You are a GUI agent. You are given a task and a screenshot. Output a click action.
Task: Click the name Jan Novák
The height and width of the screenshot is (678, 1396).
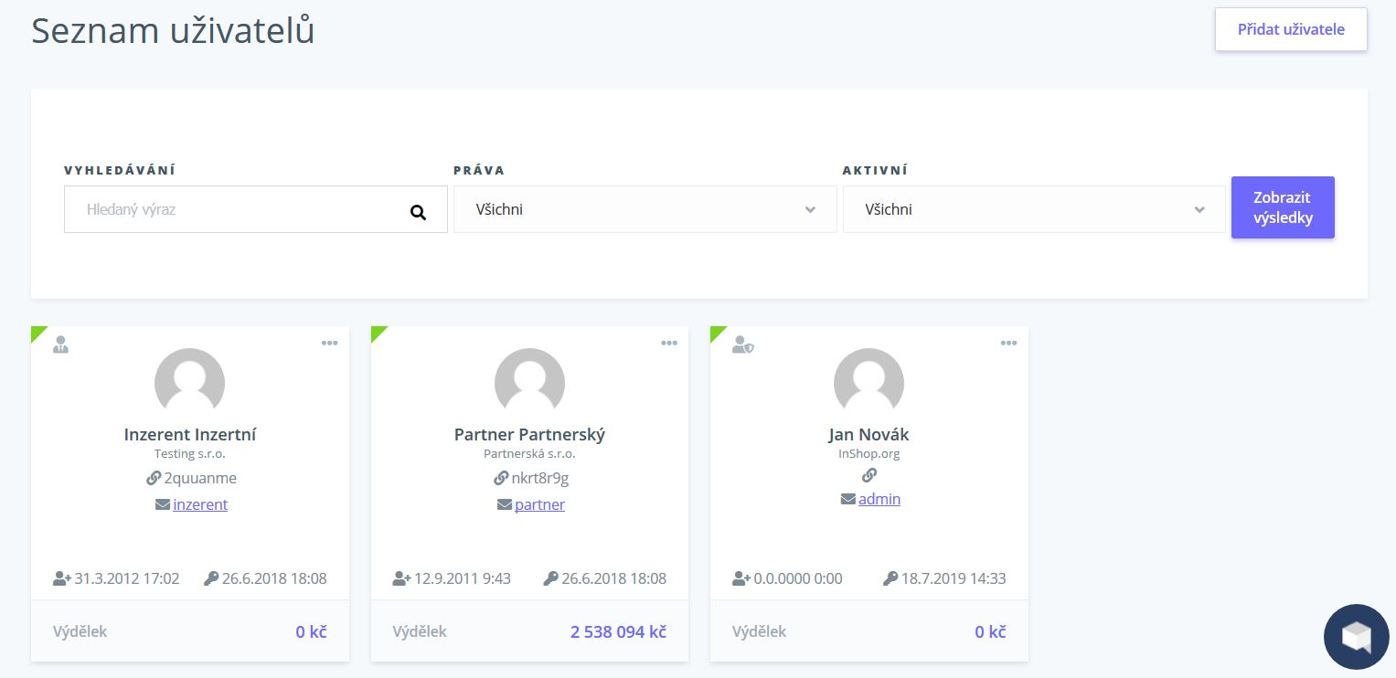click(x=869, y=434)
